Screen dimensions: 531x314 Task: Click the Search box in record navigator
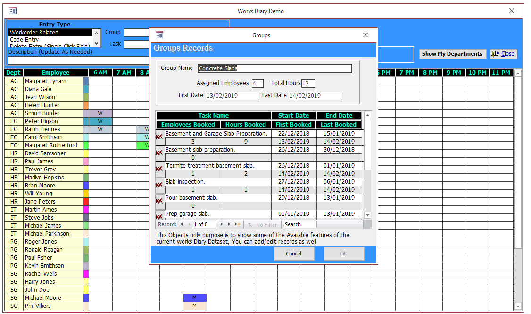[x=300, y=224]
